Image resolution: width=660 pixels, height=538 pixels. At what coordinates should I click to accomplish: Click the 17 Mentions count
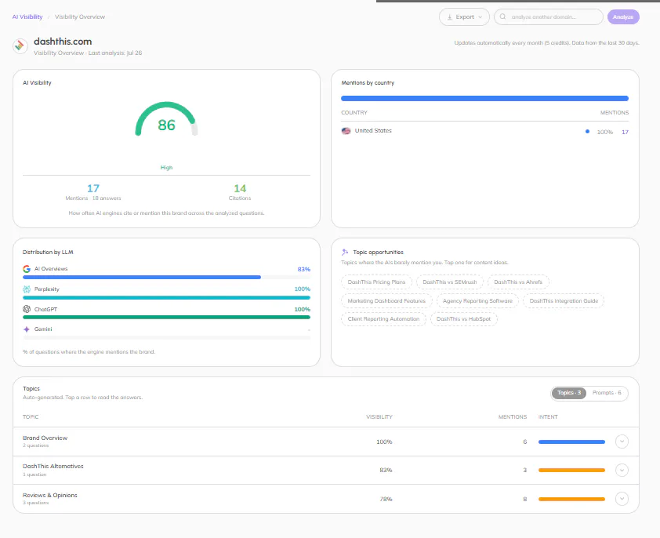coord(93,188)
